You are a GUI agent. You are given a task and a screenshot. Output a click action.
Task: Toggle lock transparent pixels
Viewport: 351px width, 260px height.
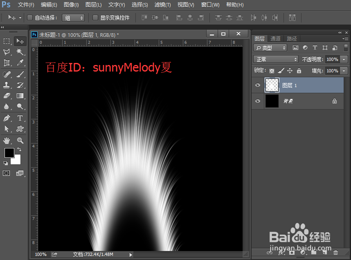click(x=272, y=71)
